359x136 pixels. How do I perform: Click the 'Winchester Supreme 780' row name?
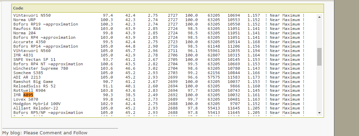40,68
